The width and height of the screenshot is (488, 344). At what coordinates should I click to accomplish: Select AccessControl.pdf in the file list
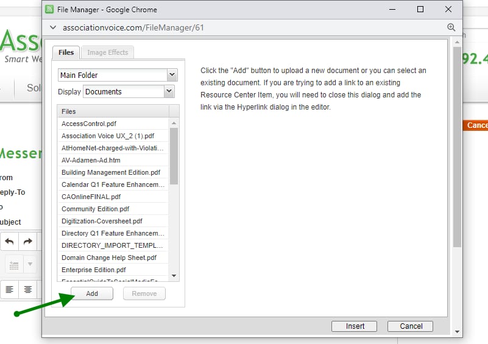tap(113, 124)
